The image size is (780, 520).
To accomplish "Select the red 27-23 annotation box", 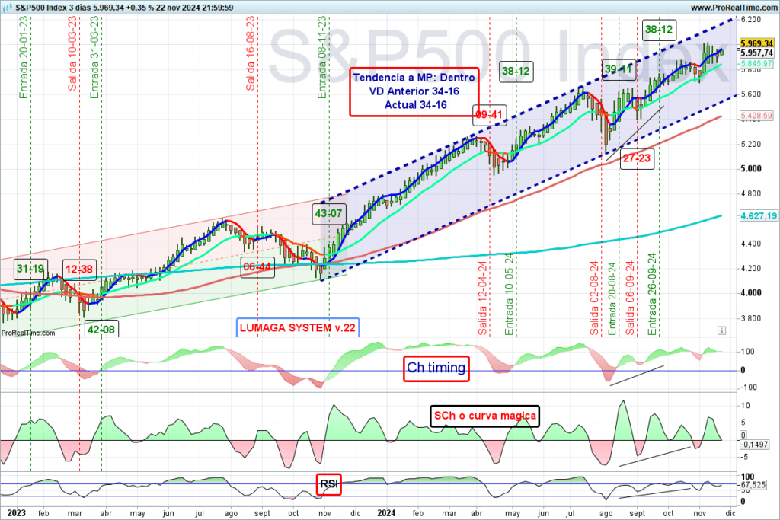I will [x=637, y=158].
